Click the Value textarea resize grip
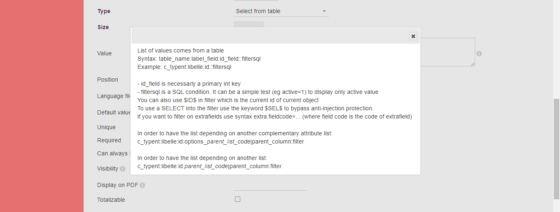 click(473, 64)
